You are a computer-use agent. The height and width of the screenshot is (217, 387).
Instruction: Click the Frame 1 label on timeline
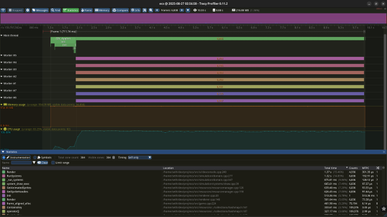64,32
